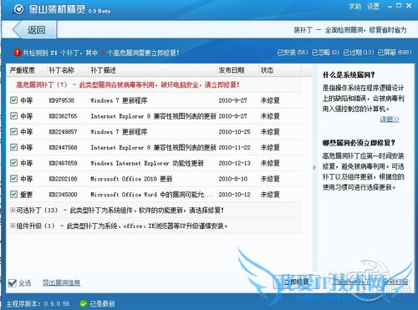Select patch name KB2202188
418x310 pixels.
click(63, 179)
